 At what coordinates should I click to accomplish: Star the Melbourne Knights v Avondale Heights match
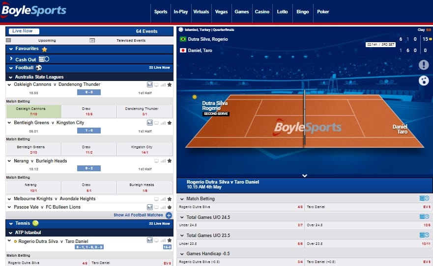(x=170, y=199)
